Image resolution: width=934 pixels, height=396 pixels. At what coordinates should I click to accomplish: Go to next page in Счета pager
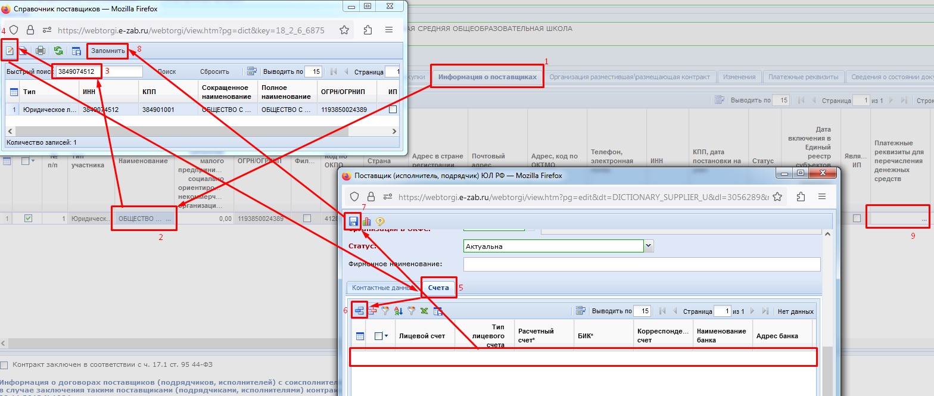tap(752, 311)
